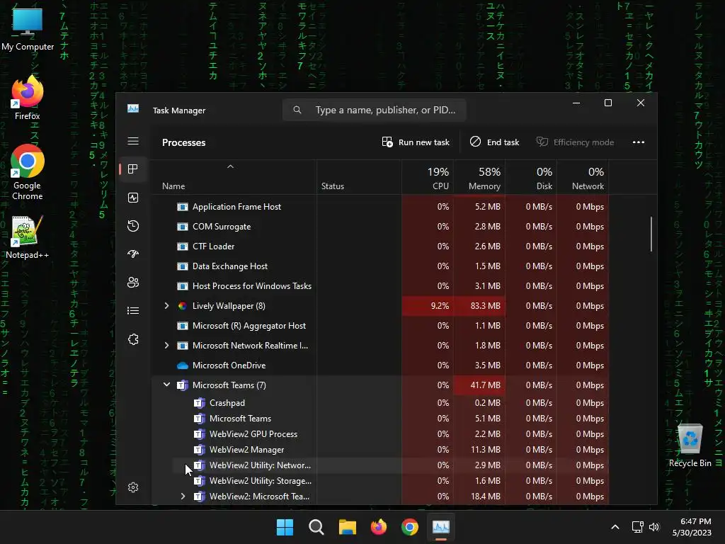This screenshot has height=544, width=725.
Task: Click the 9.2% CPU cell
Action: click(x=427, y=306)
